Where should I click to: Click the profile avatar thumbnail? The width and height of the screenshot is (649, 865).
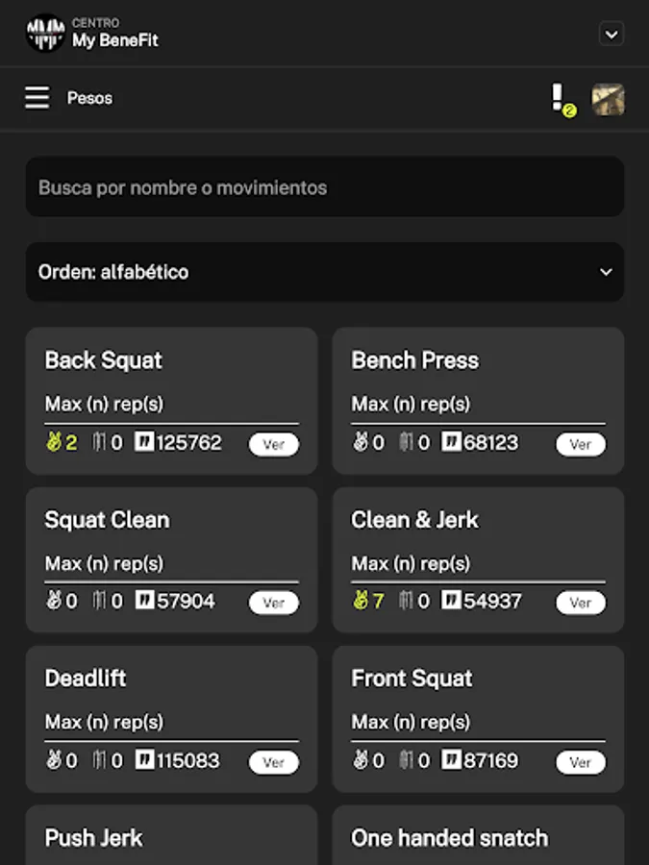click(610, 98)
